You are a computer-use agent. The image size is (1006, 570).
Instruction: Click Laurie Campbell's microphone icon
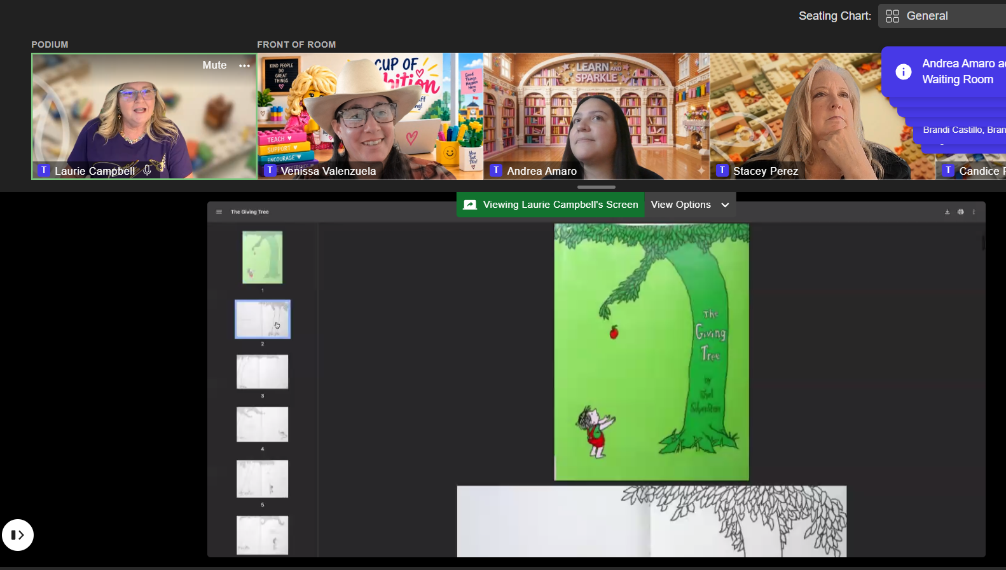[147, 170]
